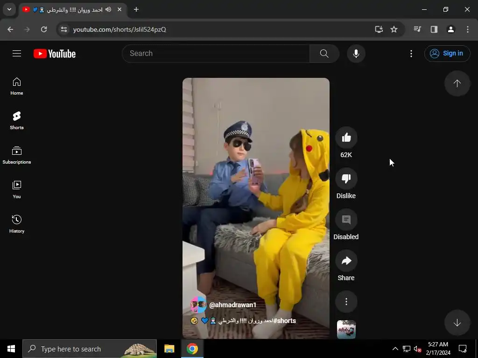The width and height of the screenshot is (478, 358).
Task: Click the #shorts hashtag link
Action: point(284,321)
